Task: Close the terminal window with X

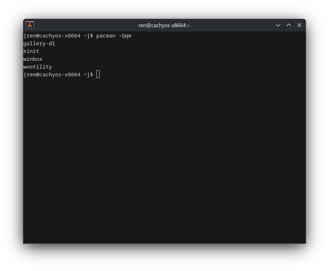Action: [299, 25]
